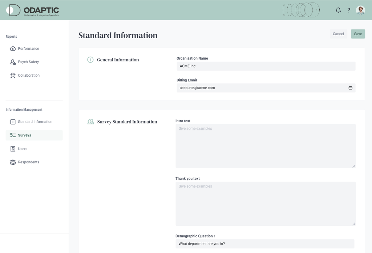This screenshot has height=253, width=372.
Task: Click the Collaboration icon in sidebar
Action: pyautogui.click(x=13, y=76)
